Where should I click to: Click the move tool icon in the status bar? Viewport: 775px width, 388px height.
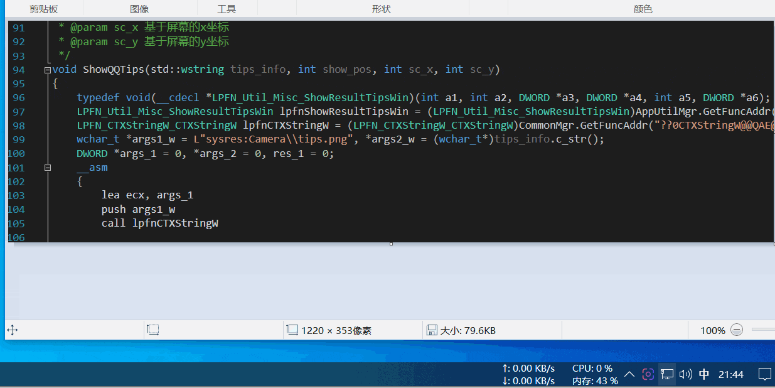point(12,330)
